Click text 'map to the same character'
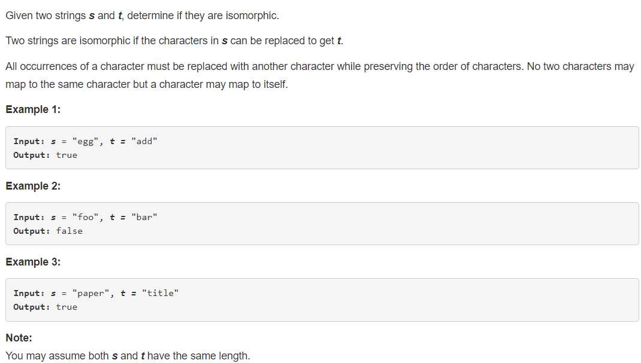The height and width of the screenshot is (363, 641). click(68, 84)
